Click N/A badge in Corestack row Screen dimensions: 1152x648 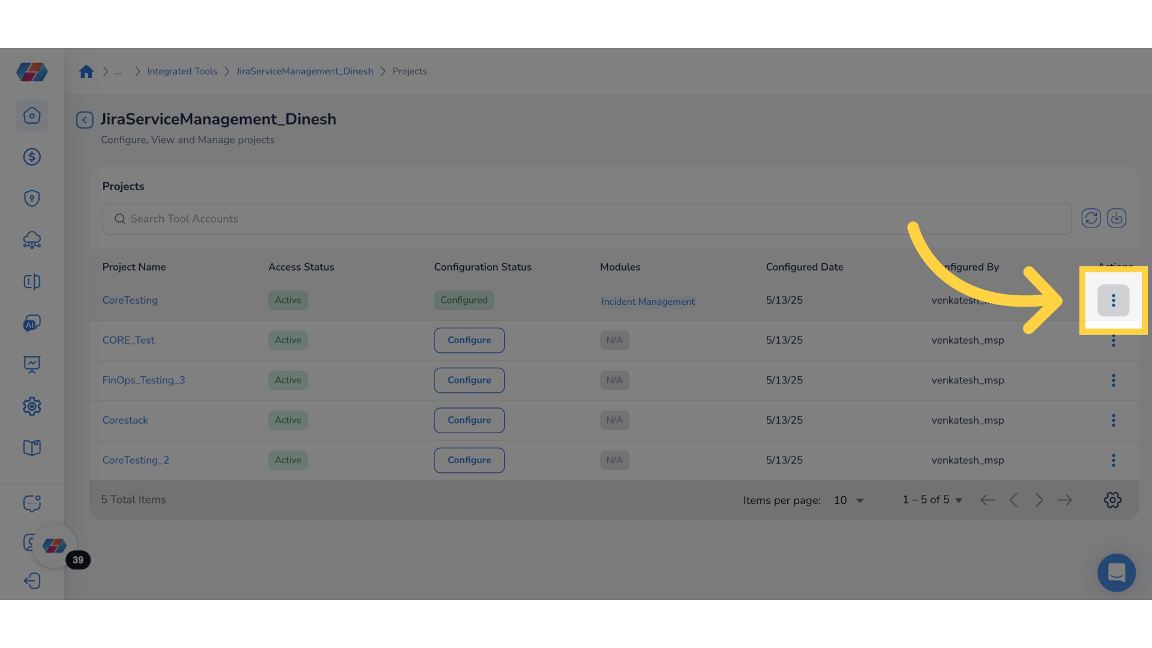pos(614,421)
